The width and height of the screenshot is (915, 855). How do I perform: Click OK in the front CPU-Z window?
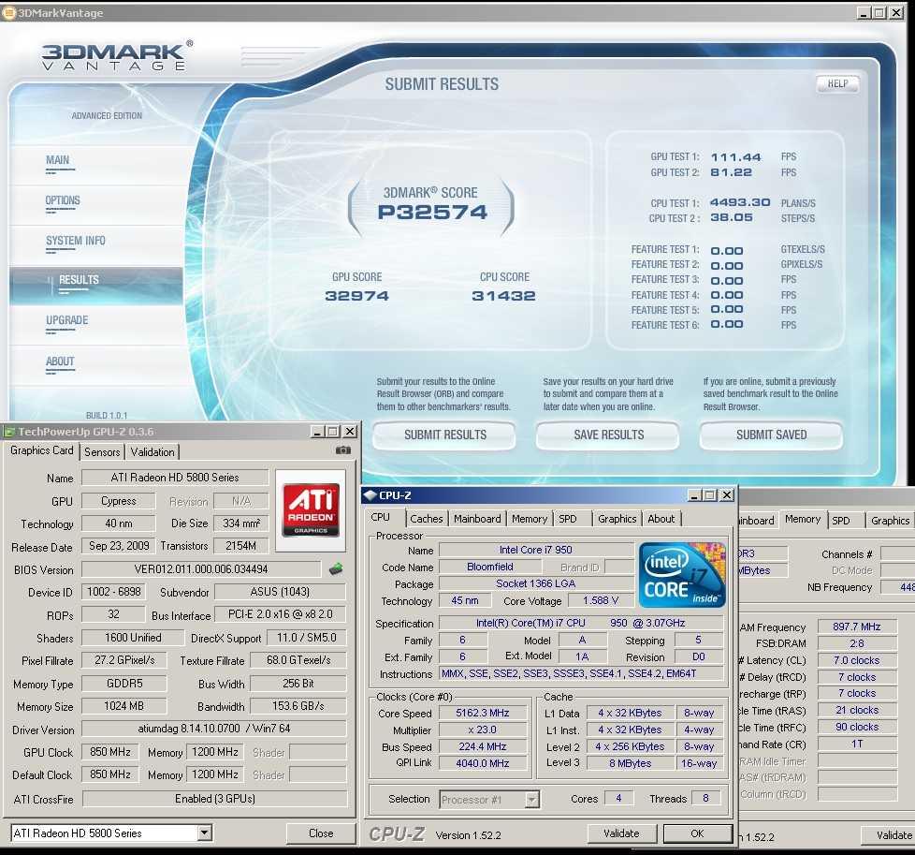click(697, 833)
